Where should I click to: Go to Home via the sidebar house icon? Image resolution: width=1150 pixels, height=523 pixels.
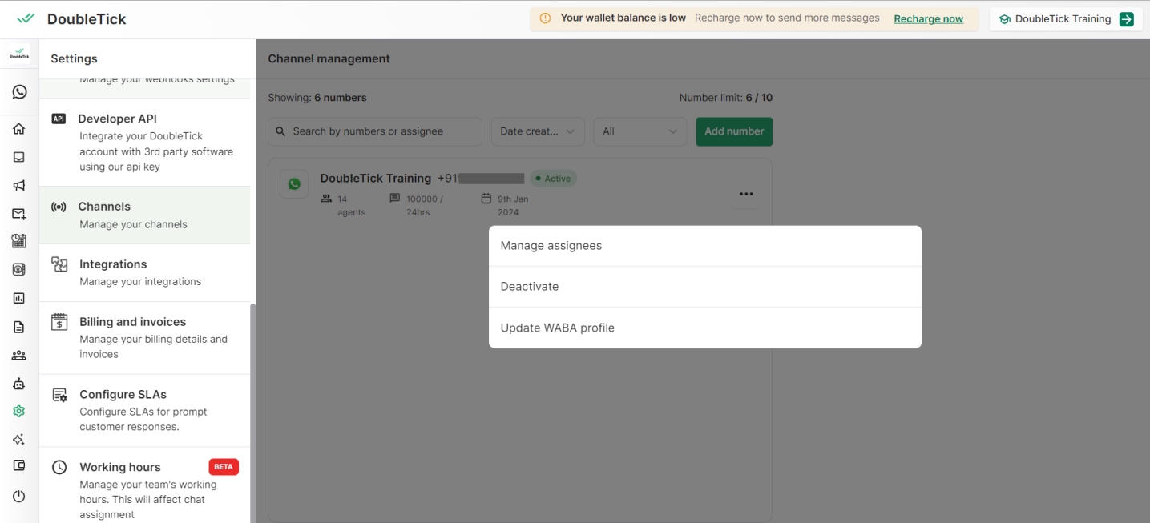[19, 129]
